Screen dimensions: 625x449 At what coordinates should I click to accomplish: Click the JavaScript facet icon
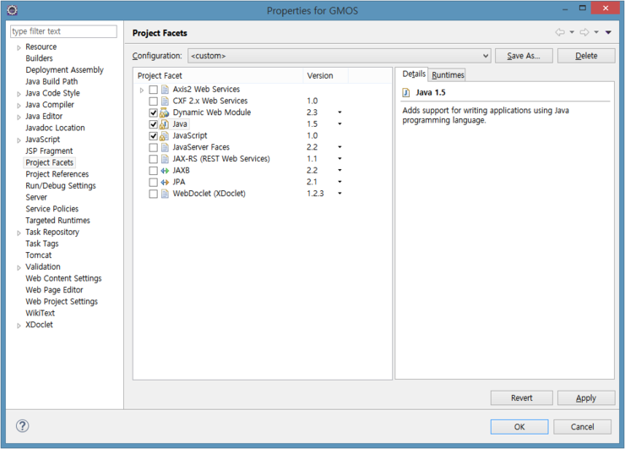[x=164, y=135]
